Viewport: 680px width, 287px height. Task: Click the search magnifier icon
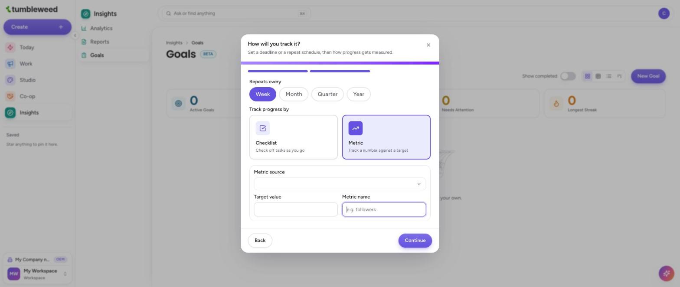coord(169,13)
